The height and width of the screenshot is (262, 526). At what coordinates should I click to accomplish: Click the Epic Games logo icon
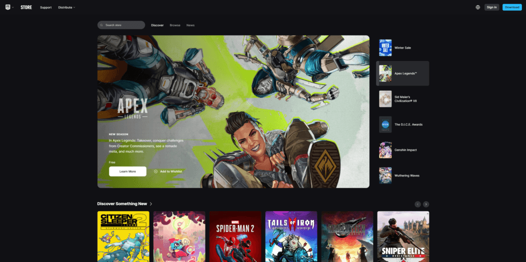[x=8, y=7]
